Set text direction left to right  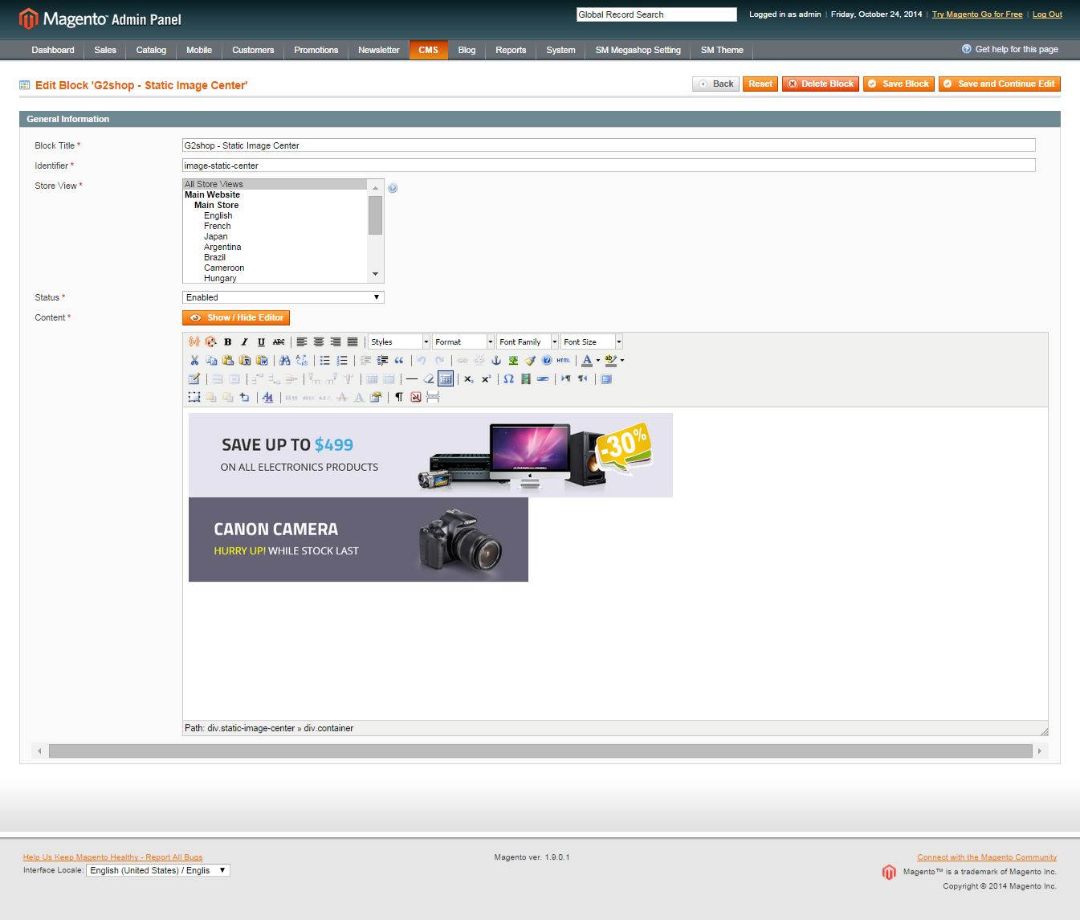point(566,379)
